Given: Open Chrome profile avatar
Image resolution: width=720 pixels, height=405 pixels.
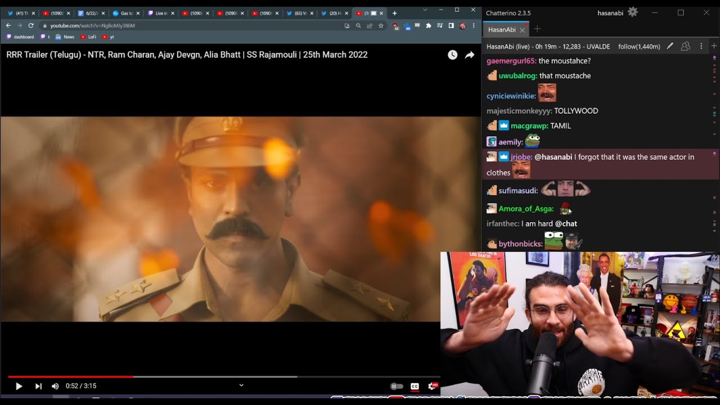Looking at the screenshot, I should pyautogui.click(x=462, y=25).
